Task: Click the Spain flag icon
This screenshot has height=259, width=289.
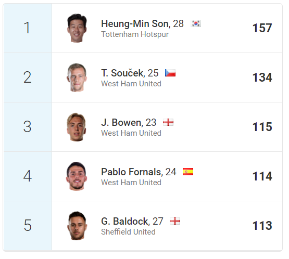Action: click(188, 172)
